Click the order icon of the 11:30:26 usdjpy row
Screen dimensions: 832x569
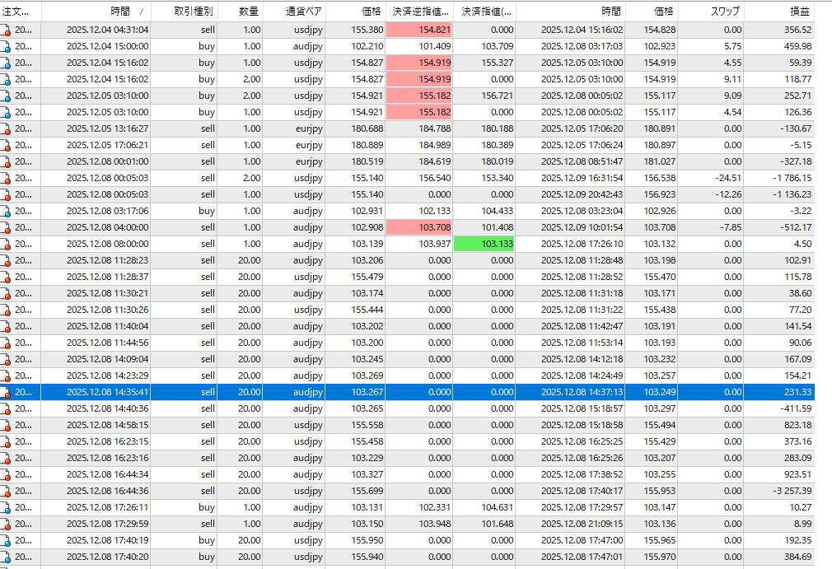pos(6,310)
